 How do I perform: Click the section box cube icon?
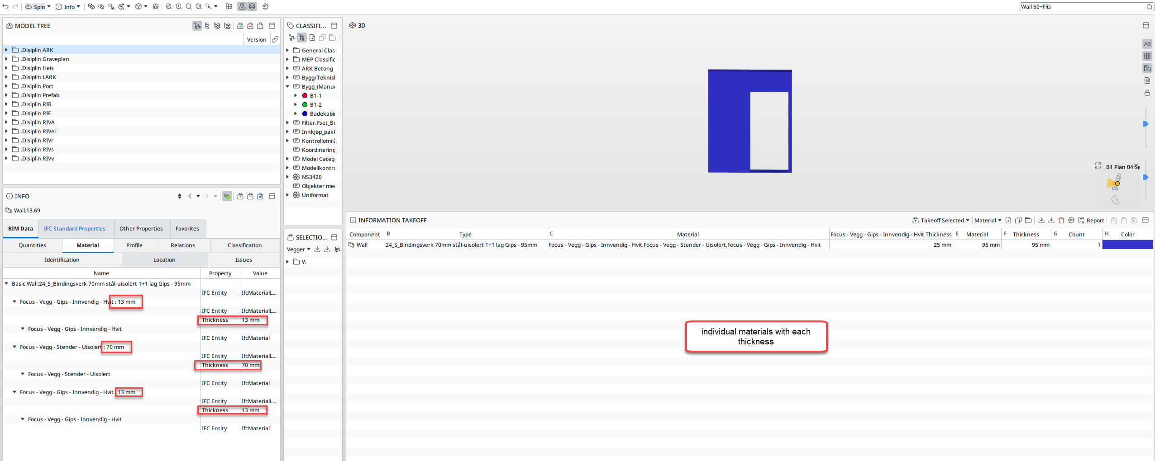coord(156,6)
